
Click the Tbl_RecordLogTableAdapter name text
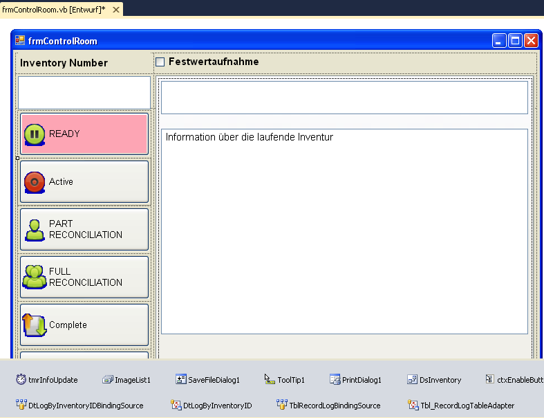tap(467, 406)
